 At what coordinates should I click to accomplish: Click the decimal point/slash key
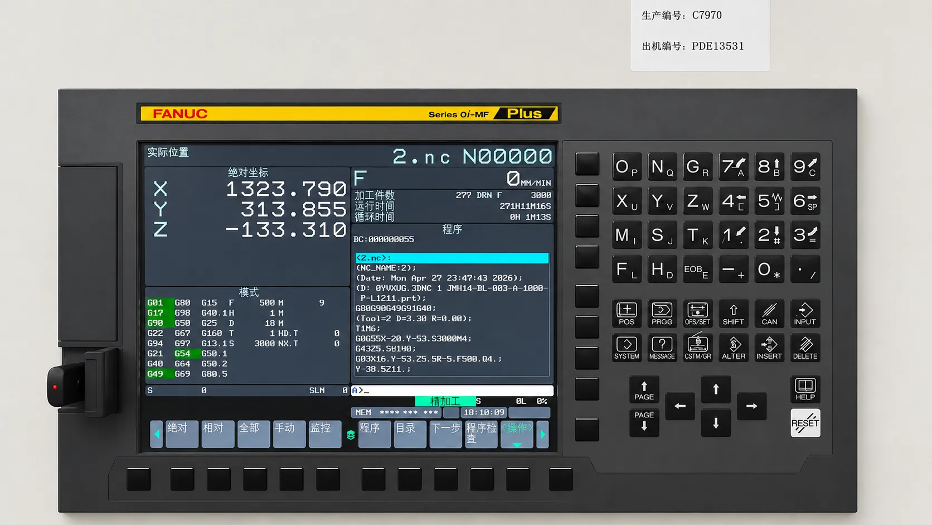(805, 269)
